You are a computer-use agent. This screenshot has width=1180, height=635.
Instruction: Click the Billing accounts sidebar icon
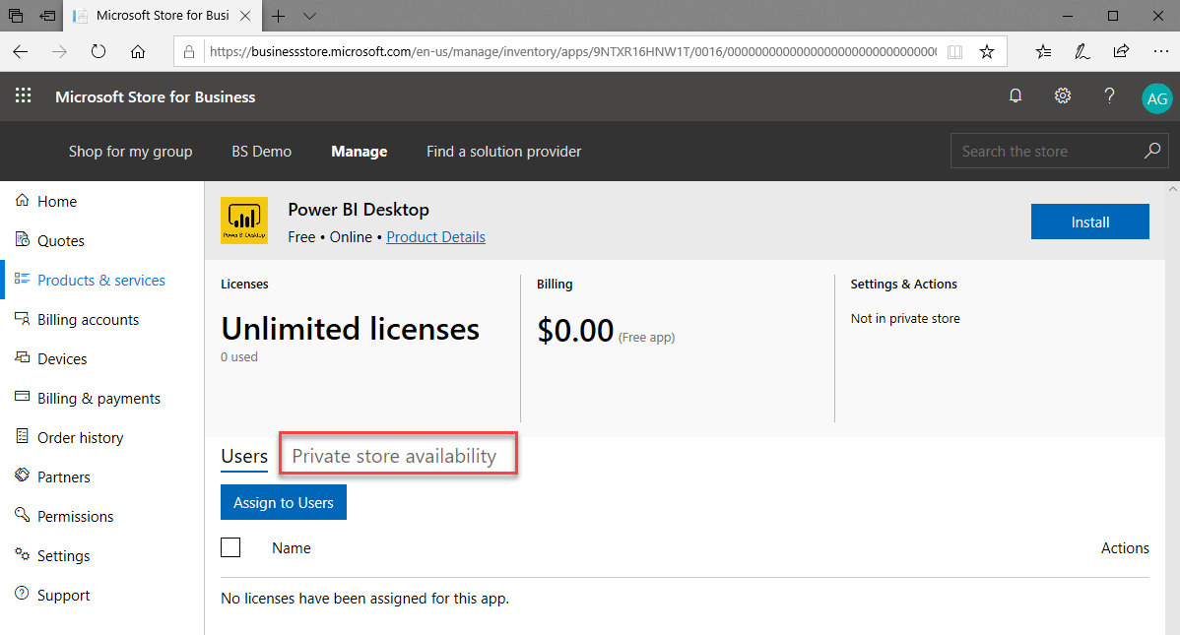point(23,318)
